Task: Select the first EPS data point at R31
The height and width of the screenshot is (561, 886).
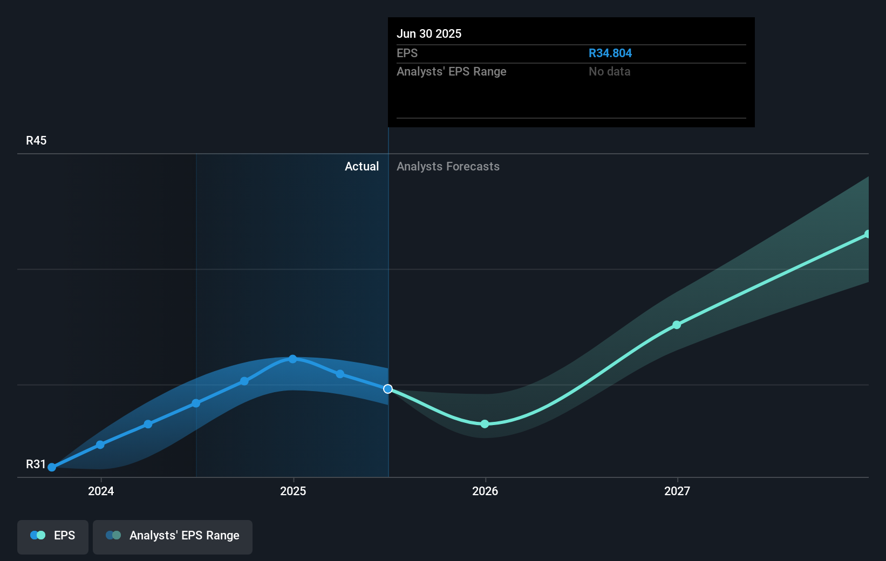Action: point(51,467)
